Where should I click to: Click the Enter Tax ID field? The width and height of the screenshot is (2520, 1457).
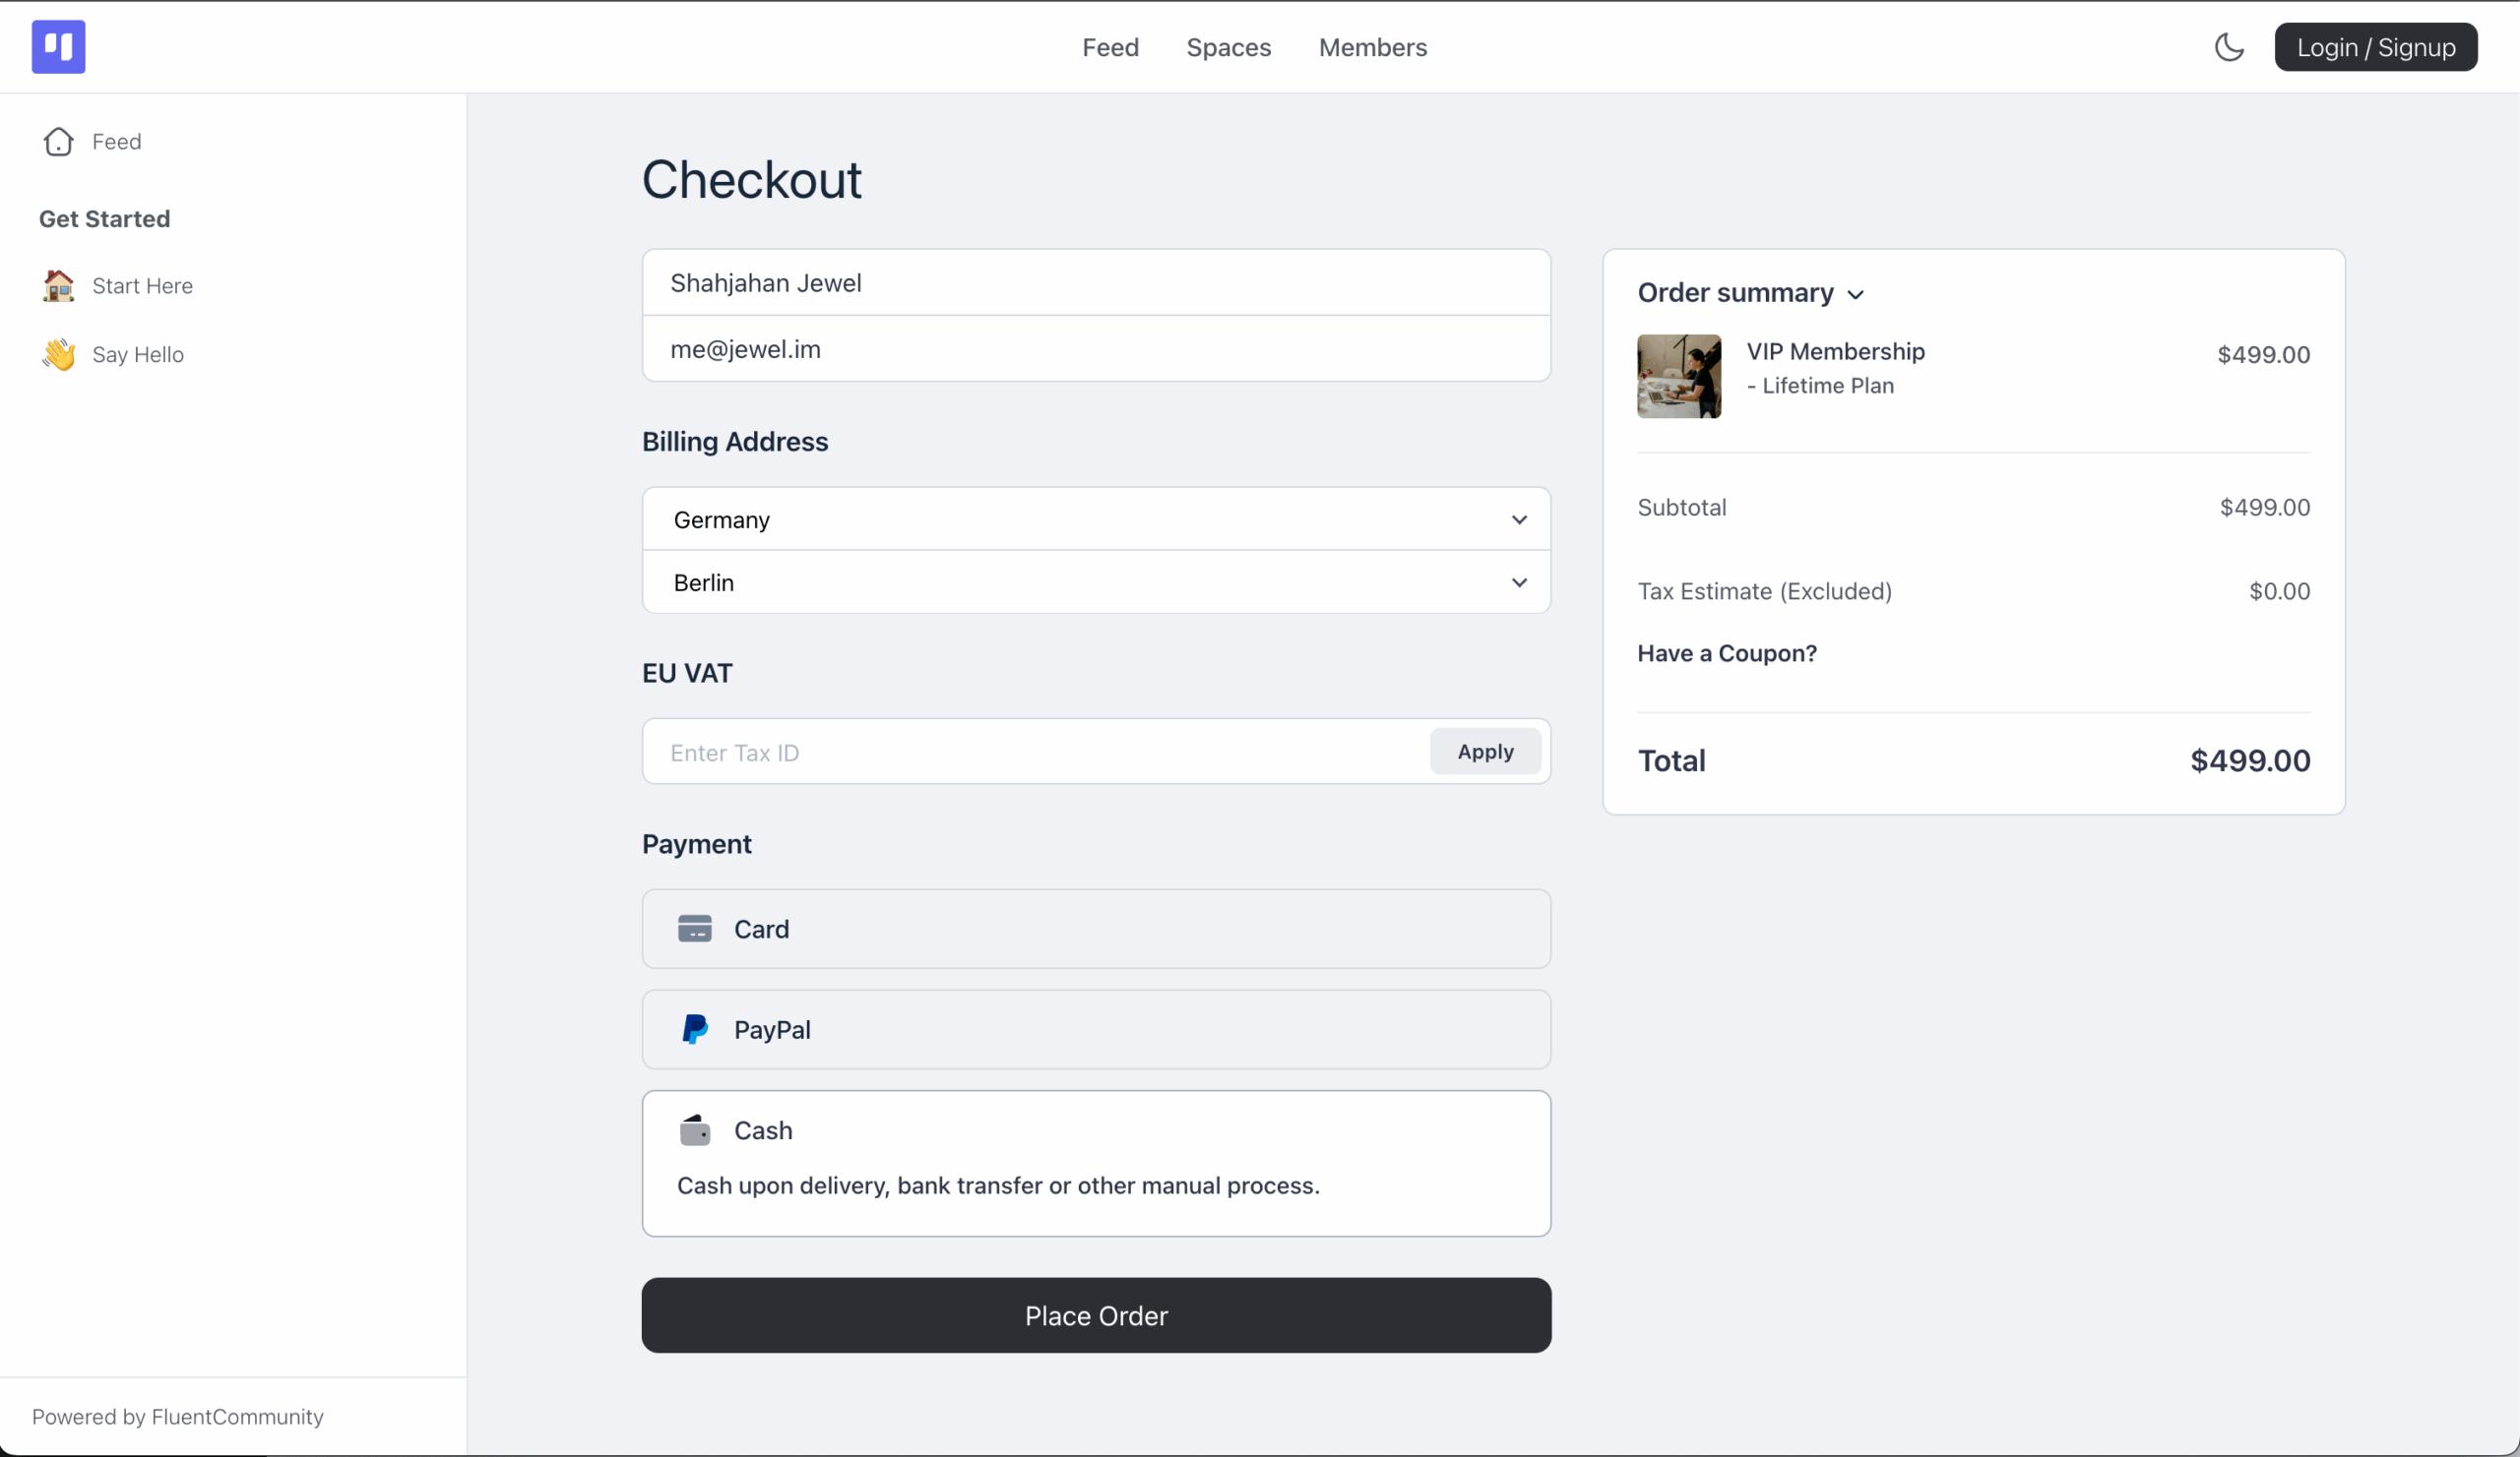point(1035,752)
